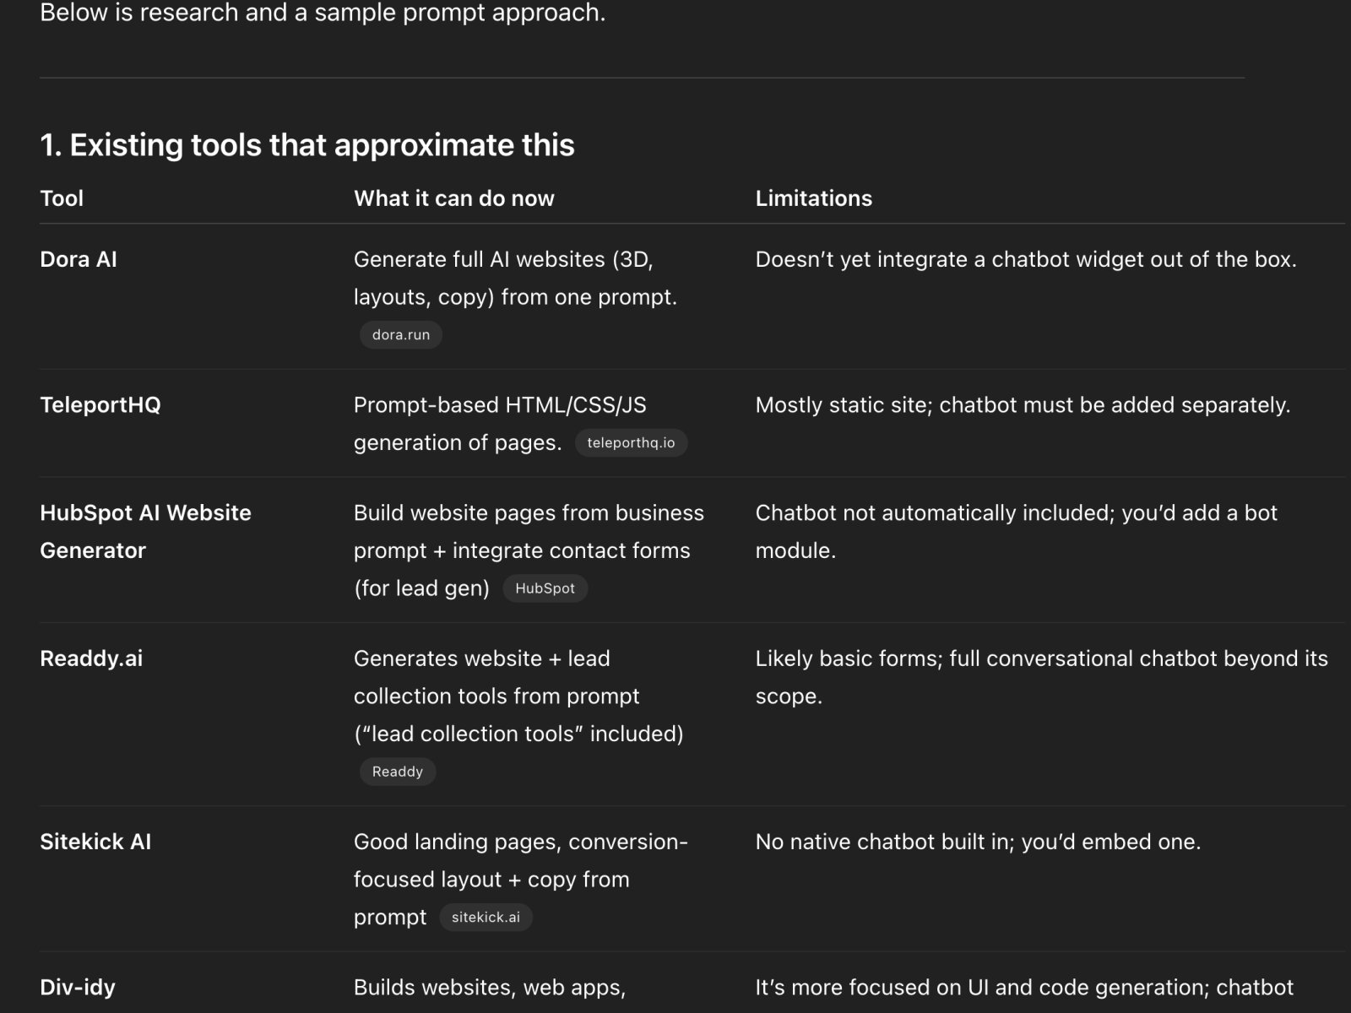
Task: Click the Sitekick AI row title
Action: pos(95,842)
